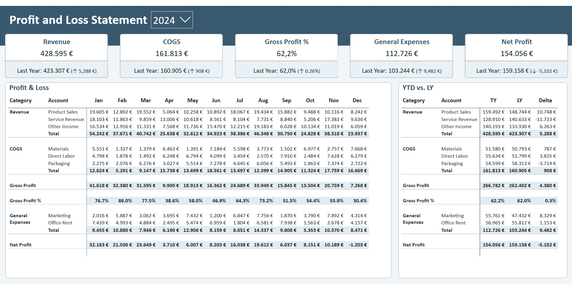Click the dropdown chevron next to 2024

[185, 20]
